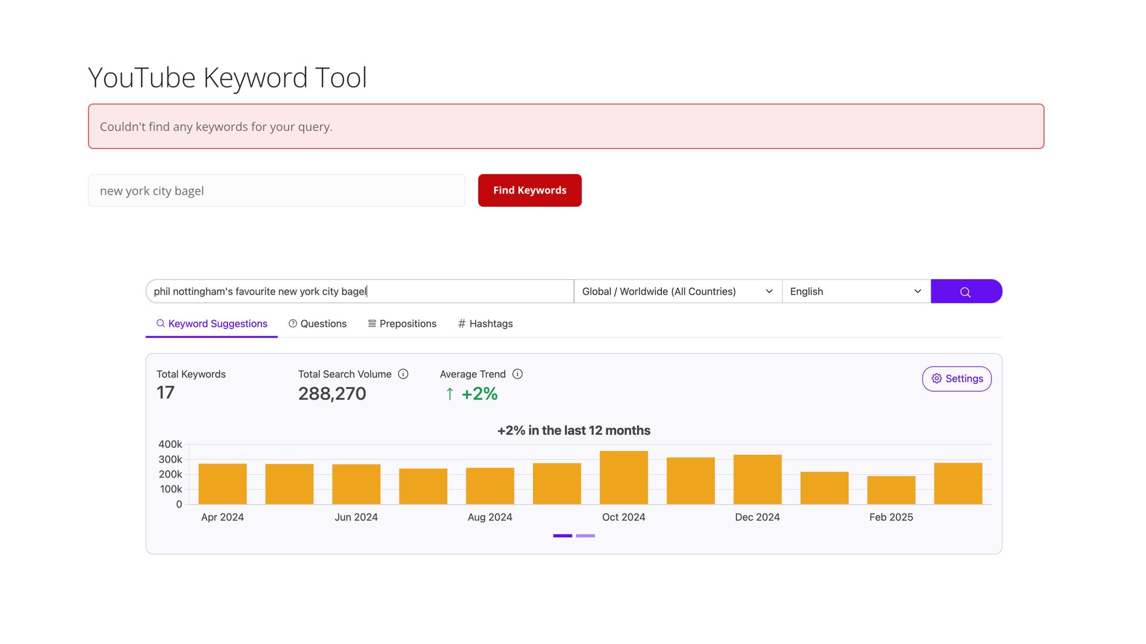Image resolution: width=1146 pixels, height=644 pixels.
Task: Switch to the Questions tab
Action: [323, 324]
